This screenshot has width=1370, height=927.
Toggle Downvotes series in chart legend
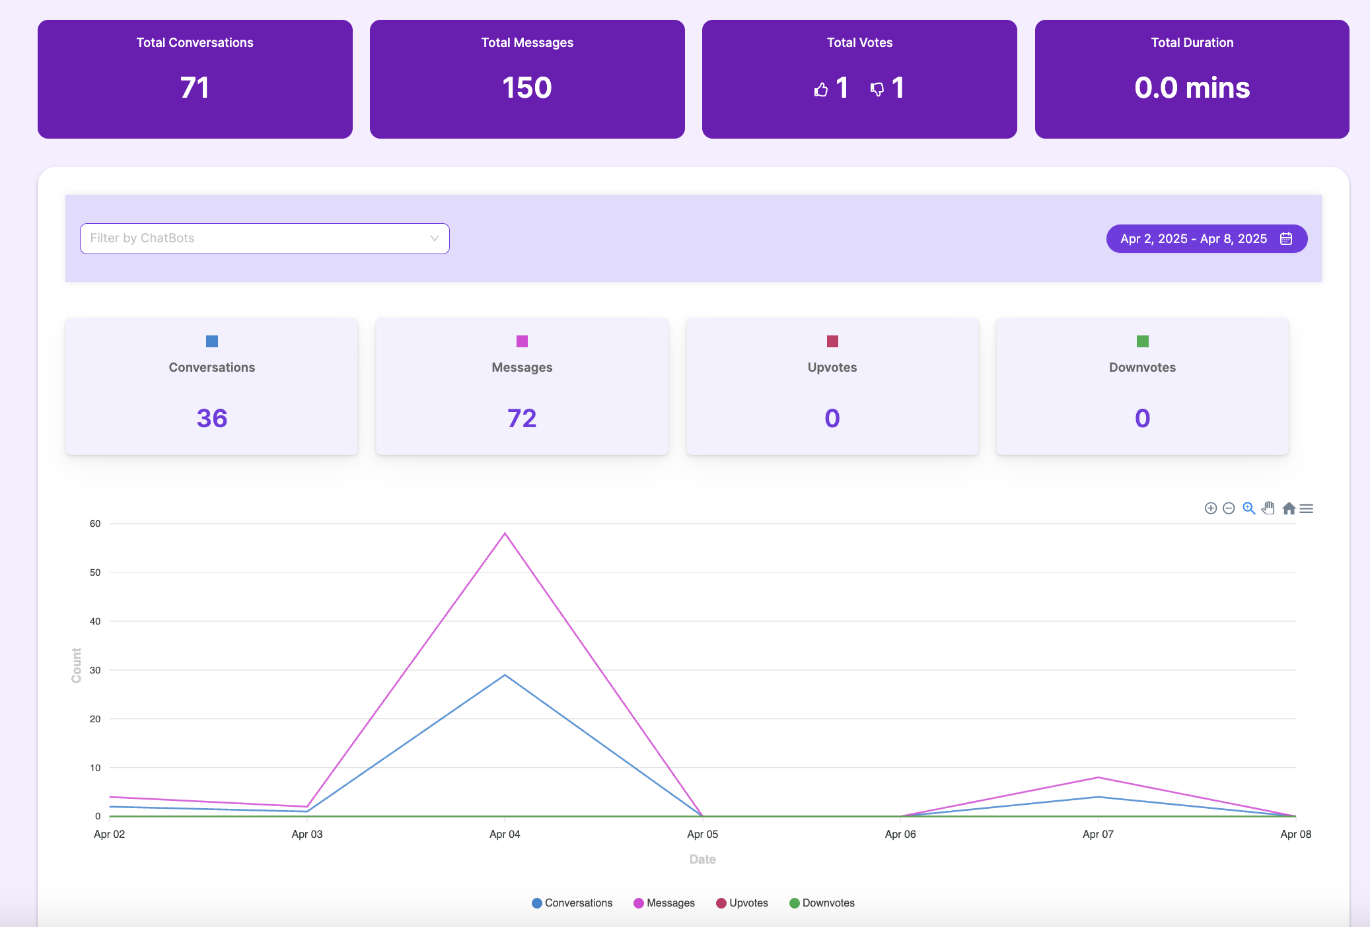[x=822, y=903]
